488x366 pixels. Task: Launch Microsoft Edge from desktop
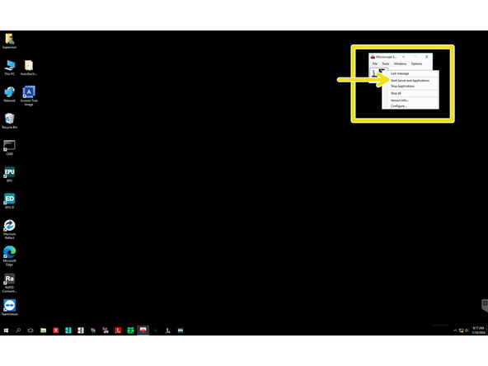coord(9,256)
